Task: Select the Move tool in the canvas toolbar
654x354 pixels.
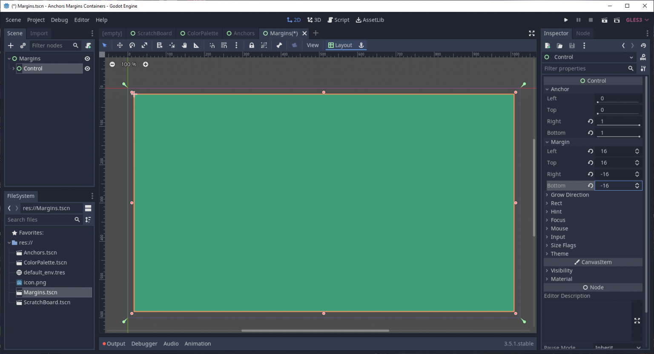Action: 120,45
